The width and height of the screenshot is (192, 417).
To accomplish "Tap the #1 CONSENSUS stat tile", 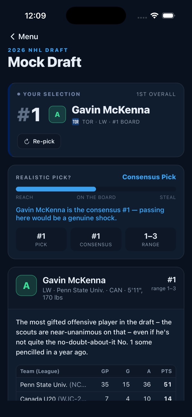I will coord(96,240).
